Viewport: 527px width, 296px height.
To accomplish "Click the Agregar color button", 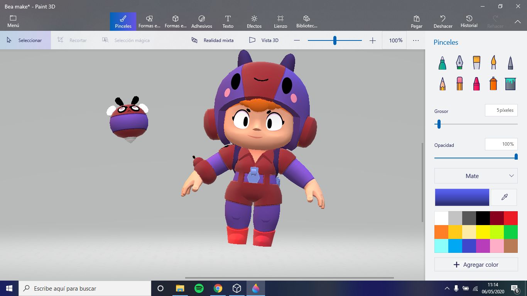I will (x=476, y=264).
